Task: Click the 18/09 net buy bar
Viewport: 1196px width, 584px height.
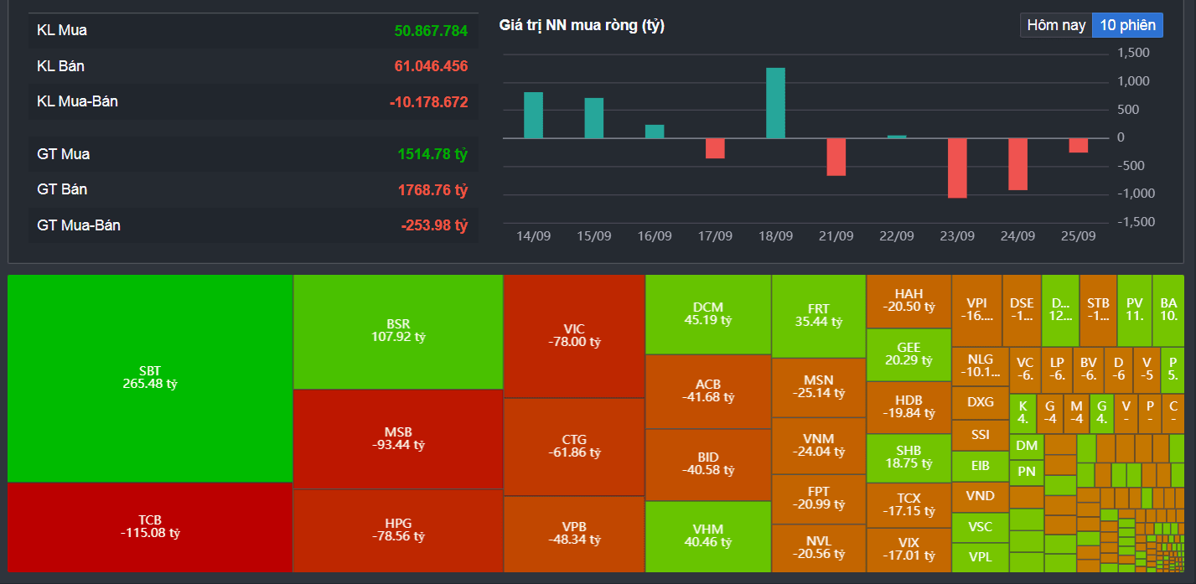Action: click(x=775, y=103)
